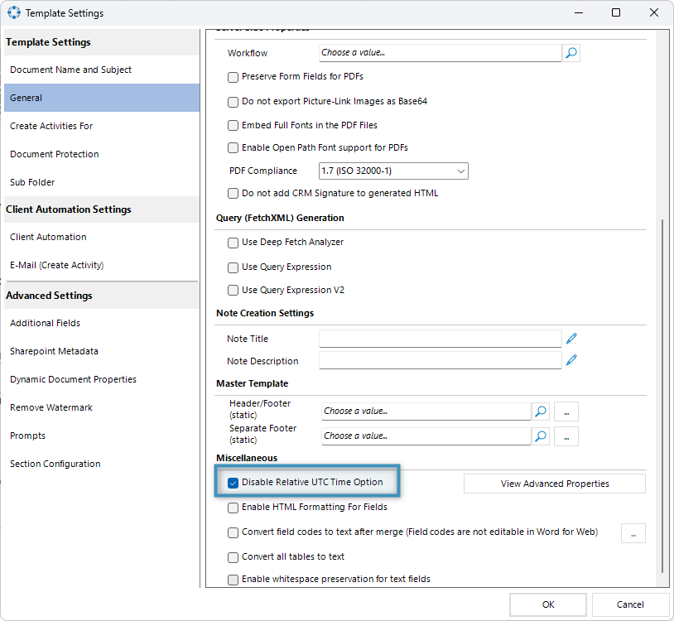The height and width of the screenshot is (621, 674).
Task: Click ellipsis next to Convert field codes
Action: 633,533
